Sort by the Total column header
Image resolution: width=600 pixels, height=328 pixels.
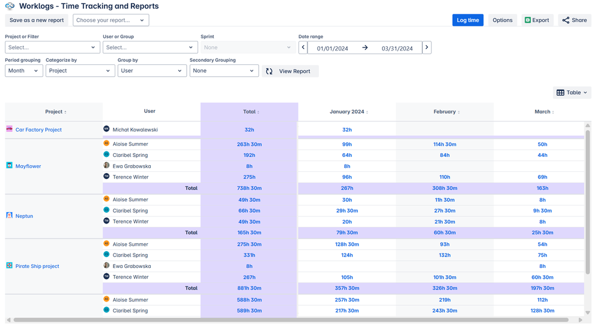tap(249, 112)
